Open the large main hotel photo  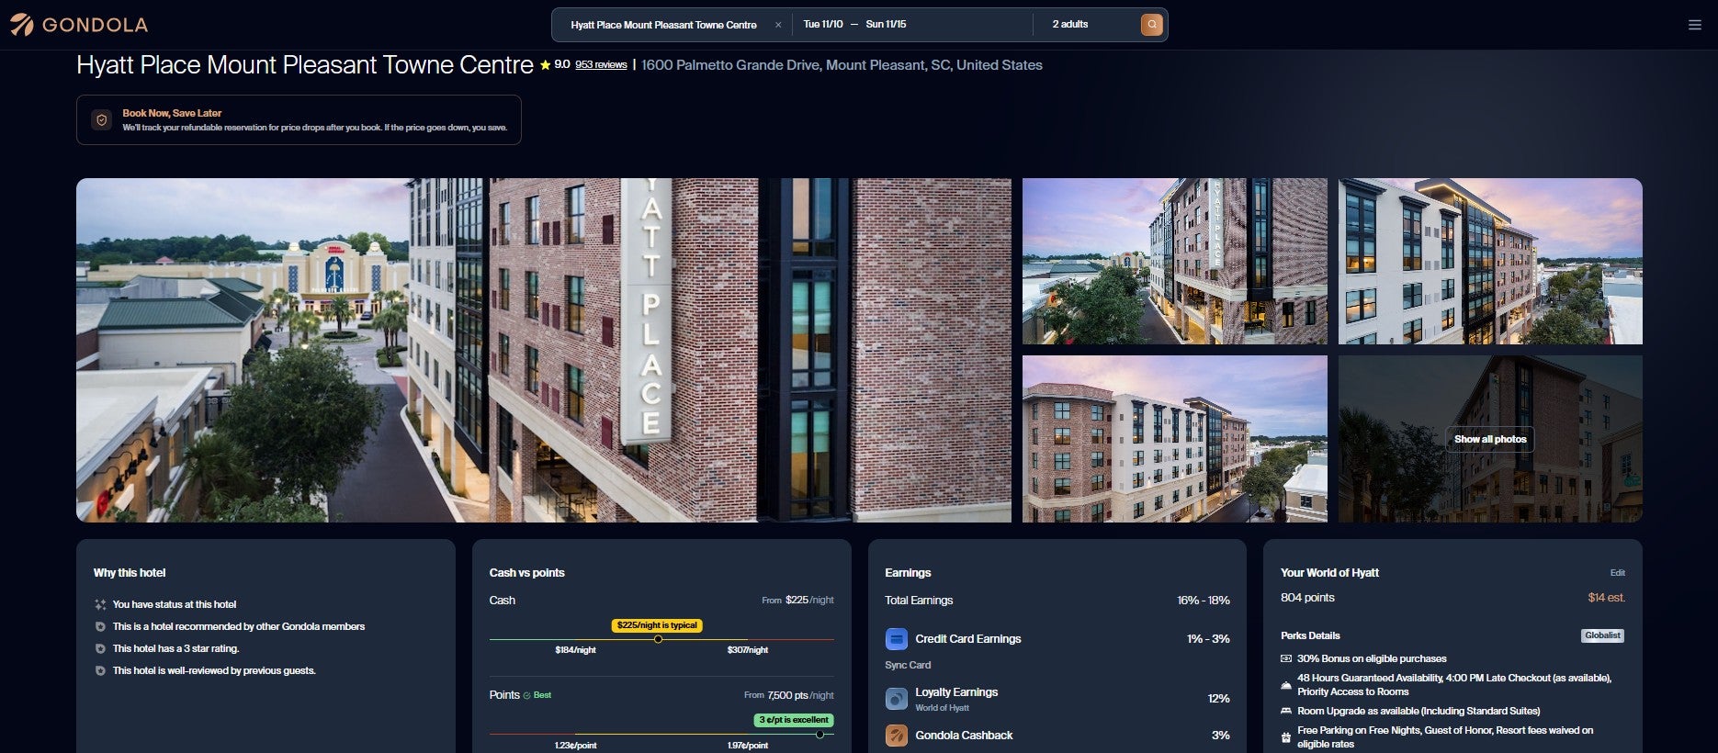click(x=544, y=350)
